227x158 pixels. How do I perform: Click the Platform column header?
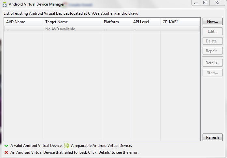click(x=116, y=22)
